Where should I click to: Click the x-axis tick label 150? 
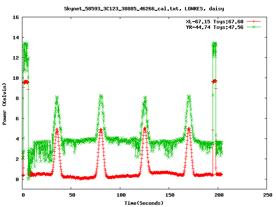pyautogui.click(x=170, y=195)
